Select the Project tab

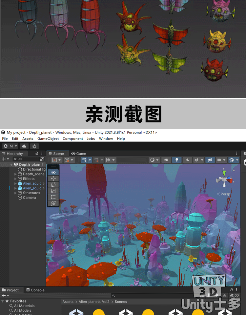(10, 290)
